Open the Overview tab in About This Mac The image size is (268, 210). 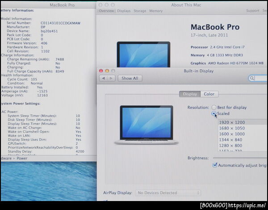(x=106, y=11)
